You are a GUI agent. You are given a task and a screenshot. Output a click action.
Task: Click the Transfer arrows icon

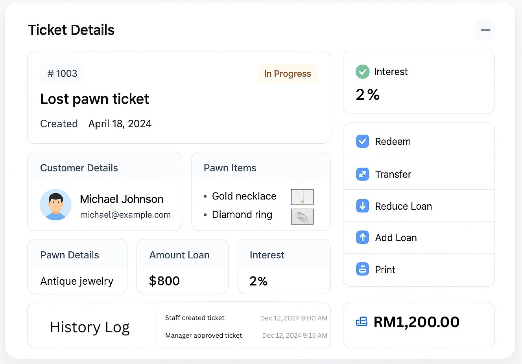click(362, 174)
